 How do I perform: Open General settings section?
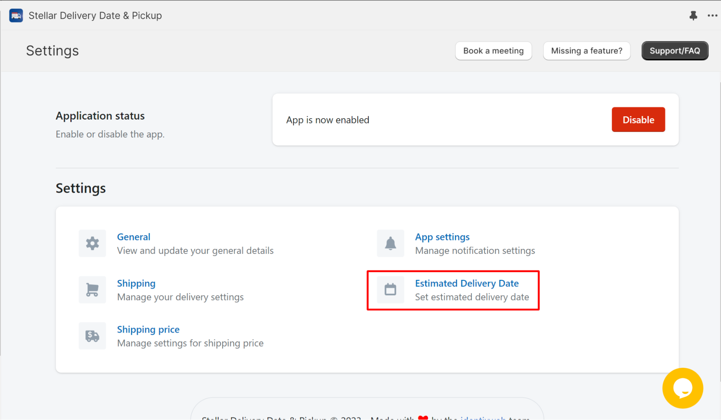click(134, 237)
